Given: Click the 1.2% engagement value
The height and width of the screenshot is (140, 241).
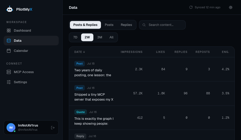Looking at the screenshot, I should tap(225, 118).
